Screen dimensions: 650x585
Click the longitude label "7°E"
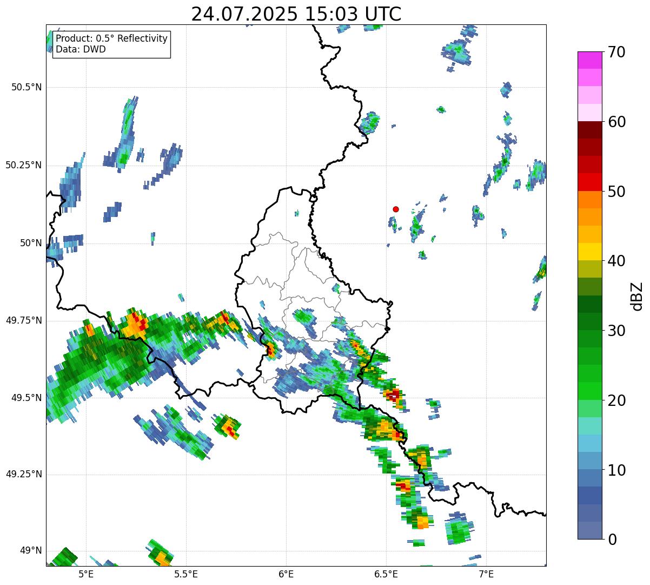(486, 574)
